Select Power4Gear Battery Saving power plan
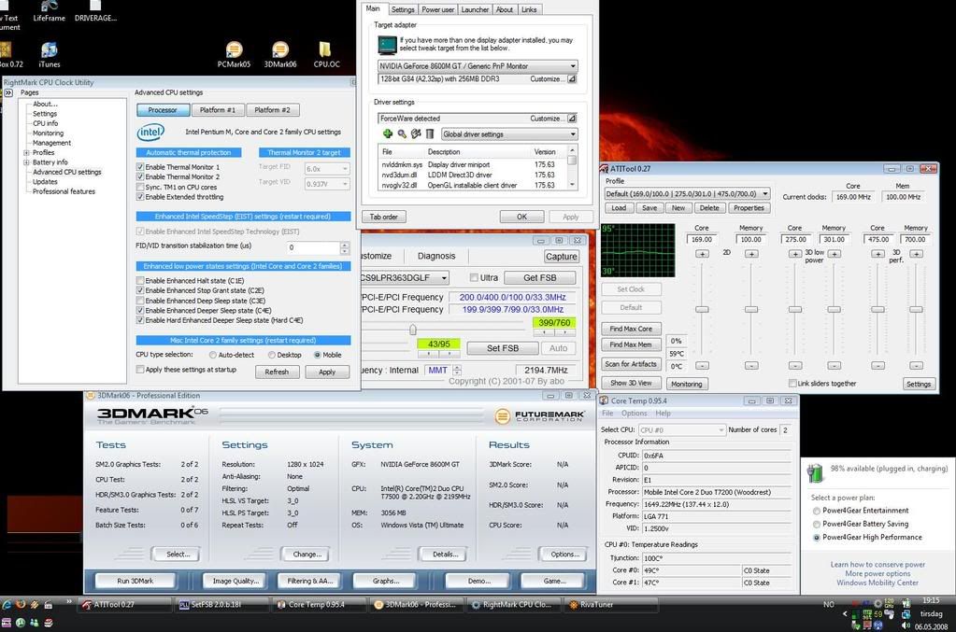Viewport: 956px width, 632px height. click(x=817, y=525)
